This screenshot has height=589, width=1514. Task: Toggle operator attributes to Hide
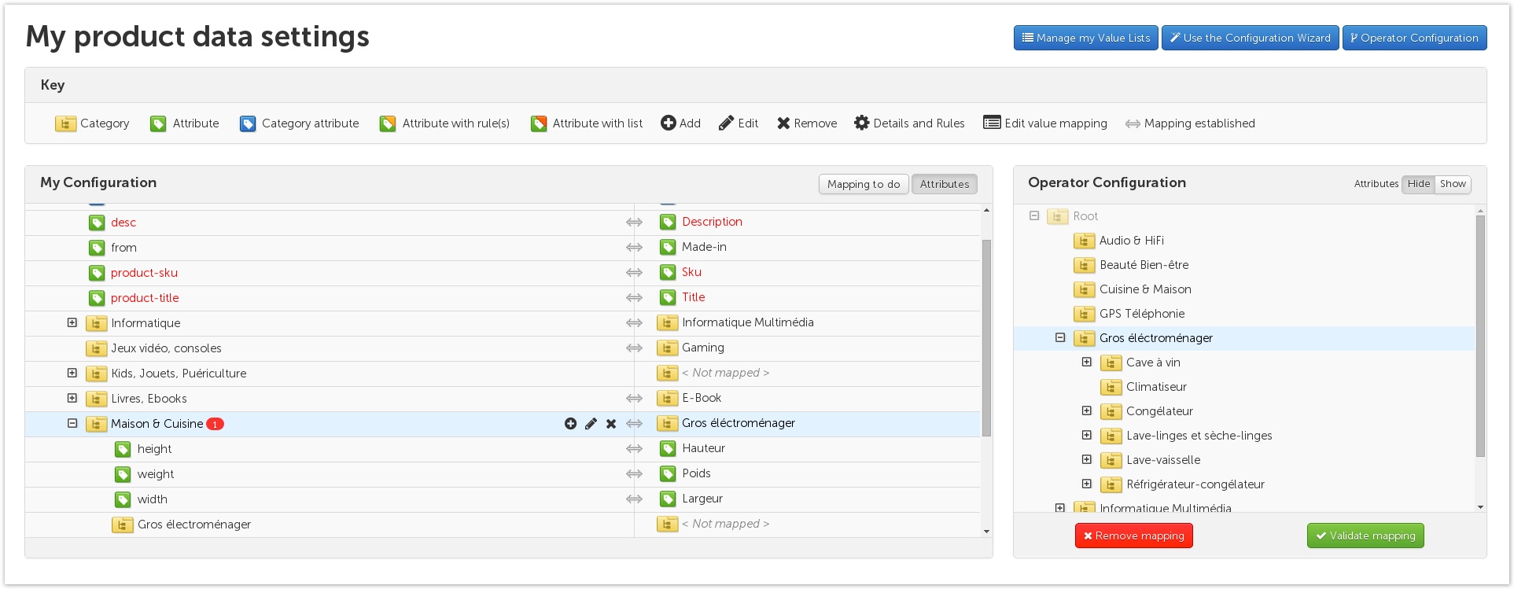pyautogui.click(x=1418, y=184)
